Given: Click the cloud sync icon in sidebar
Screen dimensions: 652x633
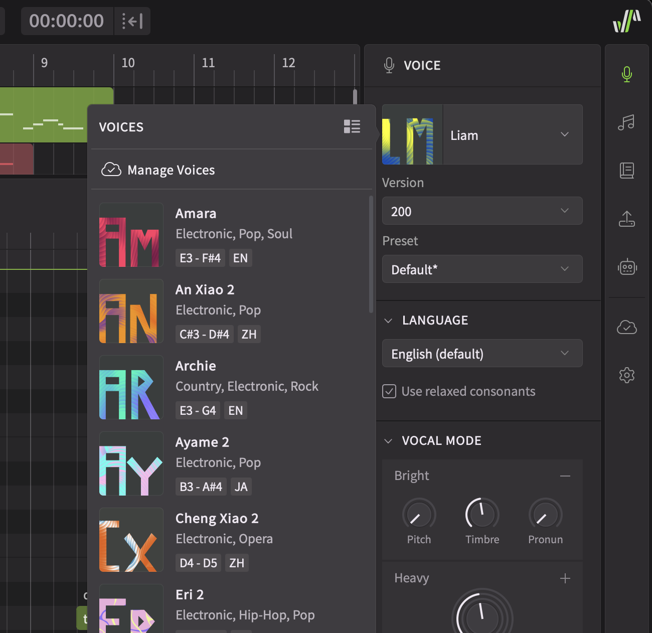Looking at the screenshot, I should [626, 328].
